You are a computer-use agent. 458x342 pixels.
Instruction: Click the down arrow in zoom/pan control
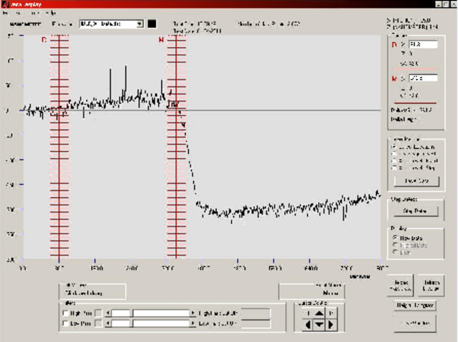pos(319,325)
